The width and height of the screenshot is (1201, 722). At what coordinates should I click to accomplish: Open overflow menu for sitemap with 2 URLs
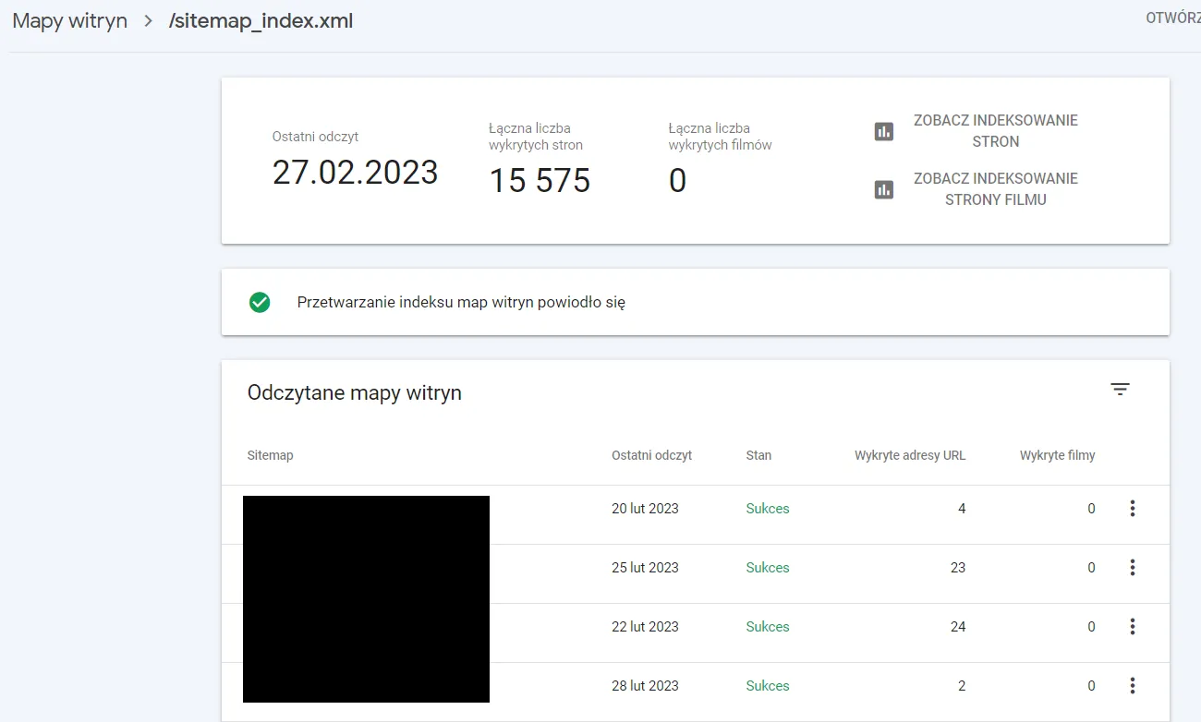[1132, 685]
